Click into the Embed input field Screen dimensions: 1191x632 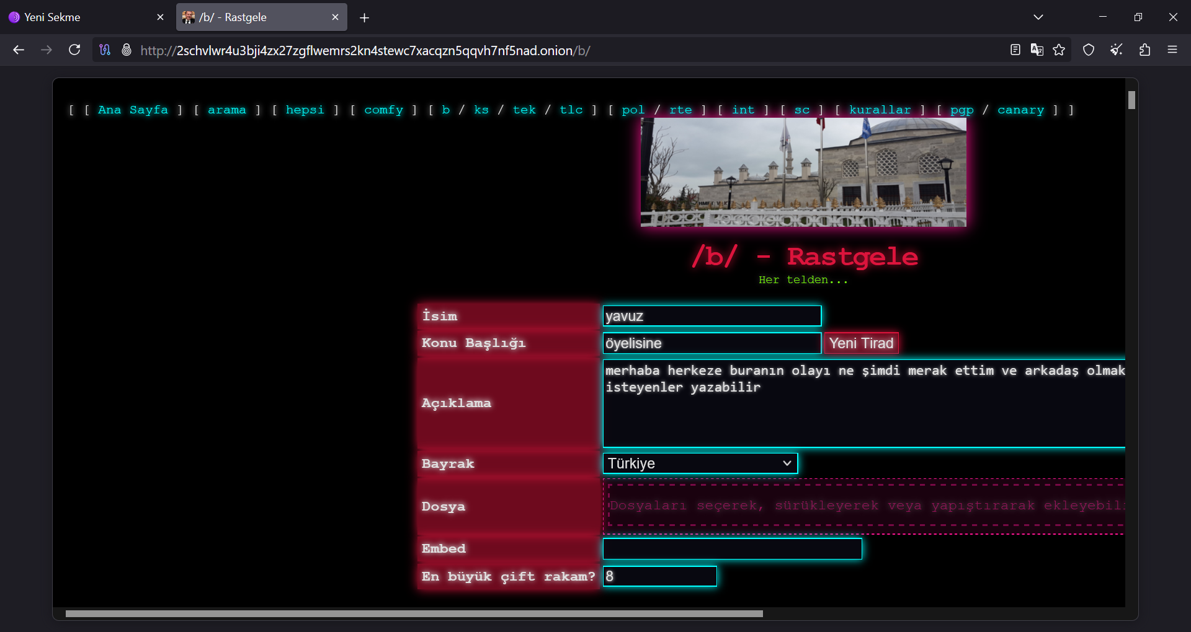(x=732, y=549)
